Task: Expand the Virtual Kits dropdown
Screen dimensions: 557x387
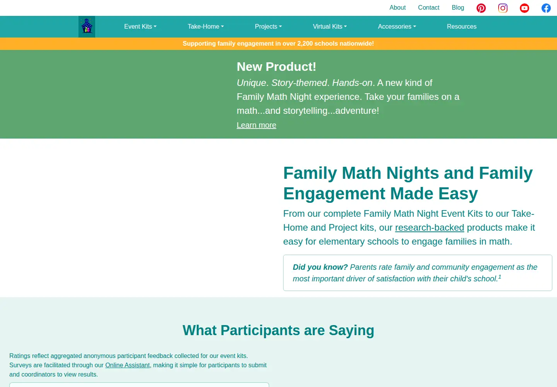Action: (x=330, y=27)
